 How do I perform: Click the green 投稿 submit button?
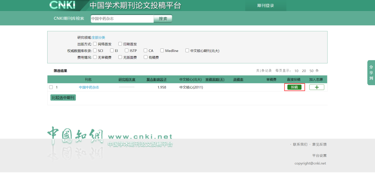(294, 87)
